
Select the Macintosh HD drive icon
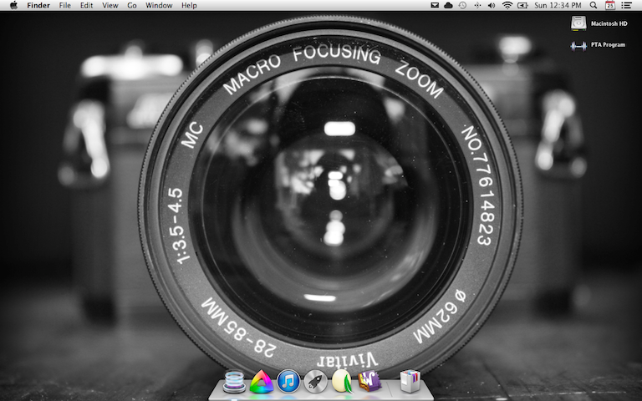pyautogui.click(x=578, y=23)
